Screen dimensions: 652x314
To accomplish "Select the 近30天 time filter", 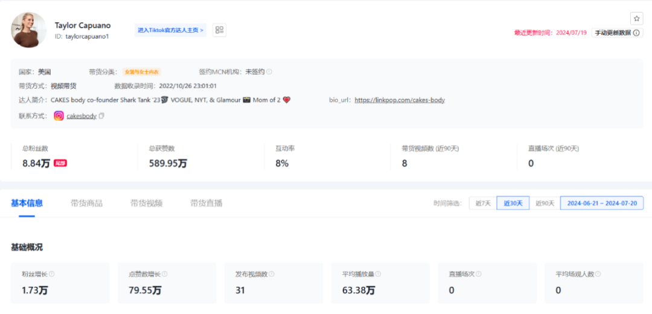I will click(513, 203).
